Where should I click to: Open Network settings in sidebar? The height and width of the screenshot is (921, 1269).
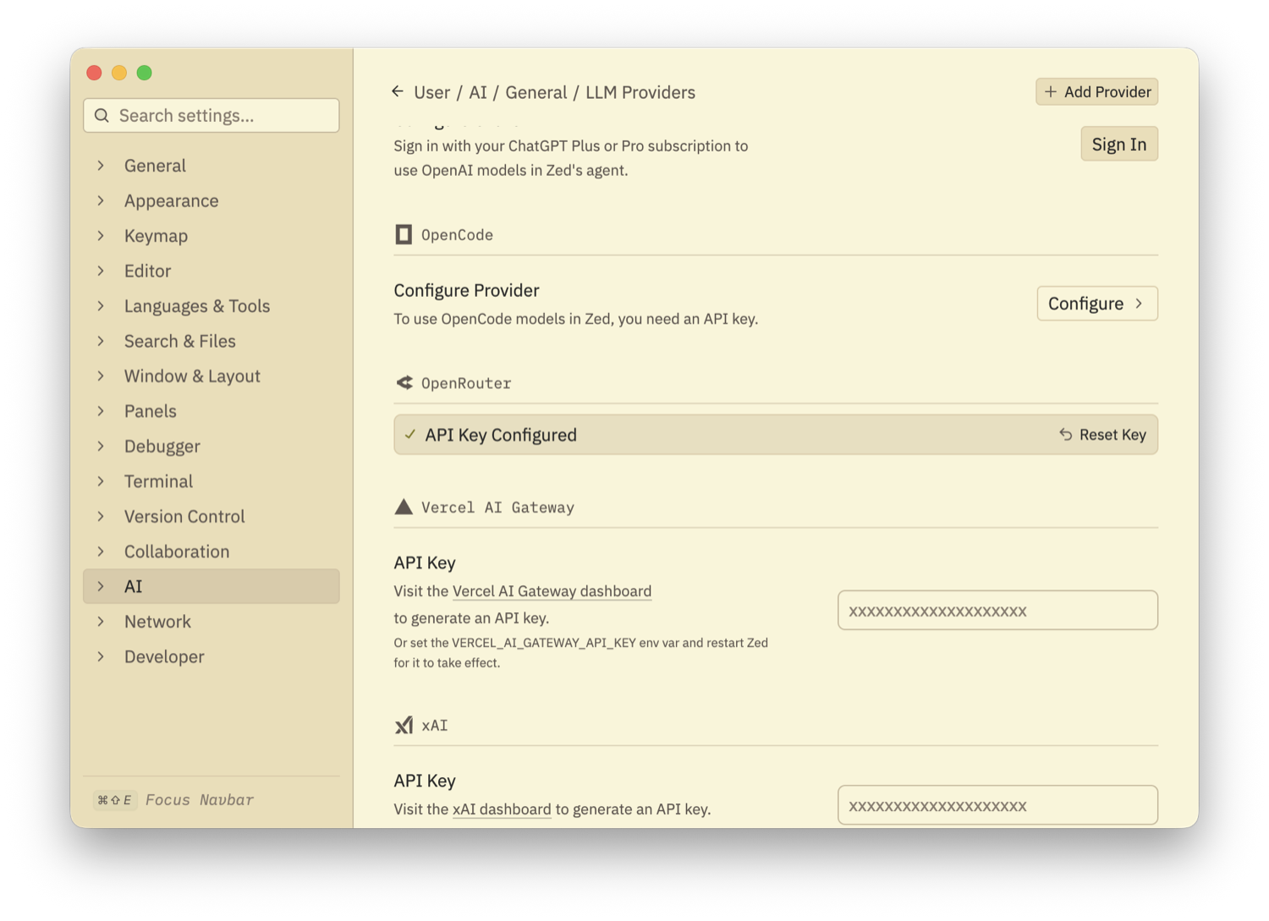(211, 622)
